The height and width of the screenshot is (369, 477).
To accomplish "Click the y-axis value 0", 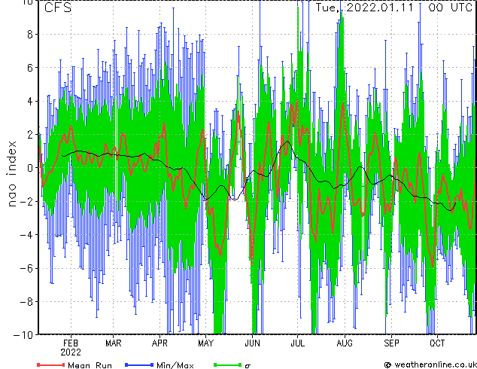I will click(30, 168).
